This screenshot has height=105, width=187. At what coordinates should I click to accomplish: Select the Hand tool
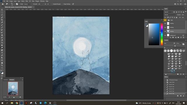[x=2, y=63]
